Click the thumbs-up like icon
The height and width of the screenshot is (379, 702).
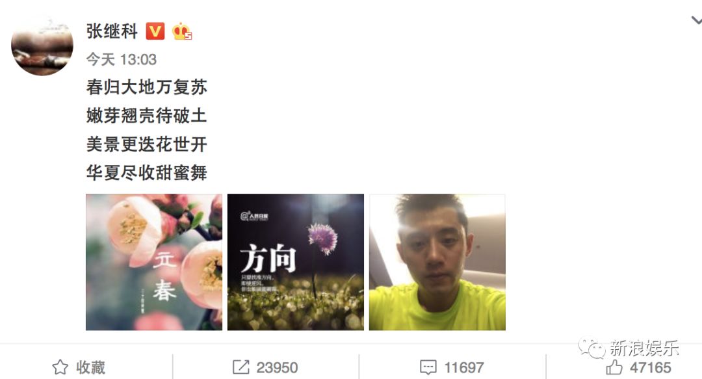614,367
